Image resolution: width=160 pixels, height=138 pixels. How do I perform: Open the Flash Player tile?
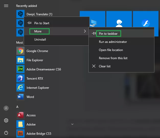(x=146, y=19)
